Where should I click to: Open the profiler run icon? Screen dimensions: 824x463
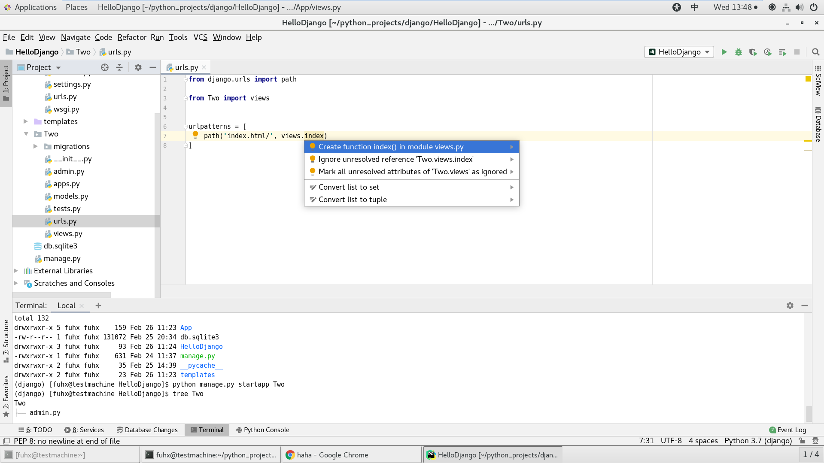click(x=768, y=52)
